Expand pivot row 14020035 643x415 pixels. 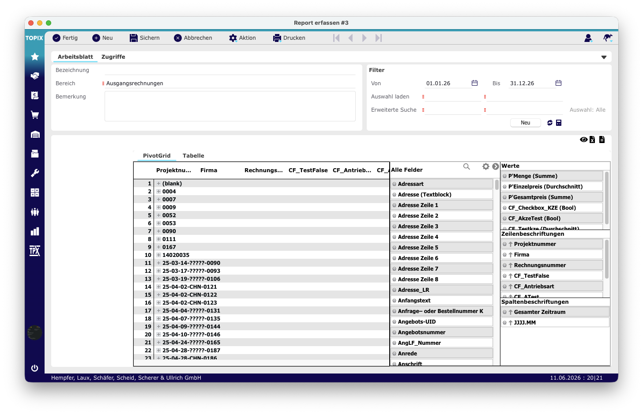[x=158, y=255]
